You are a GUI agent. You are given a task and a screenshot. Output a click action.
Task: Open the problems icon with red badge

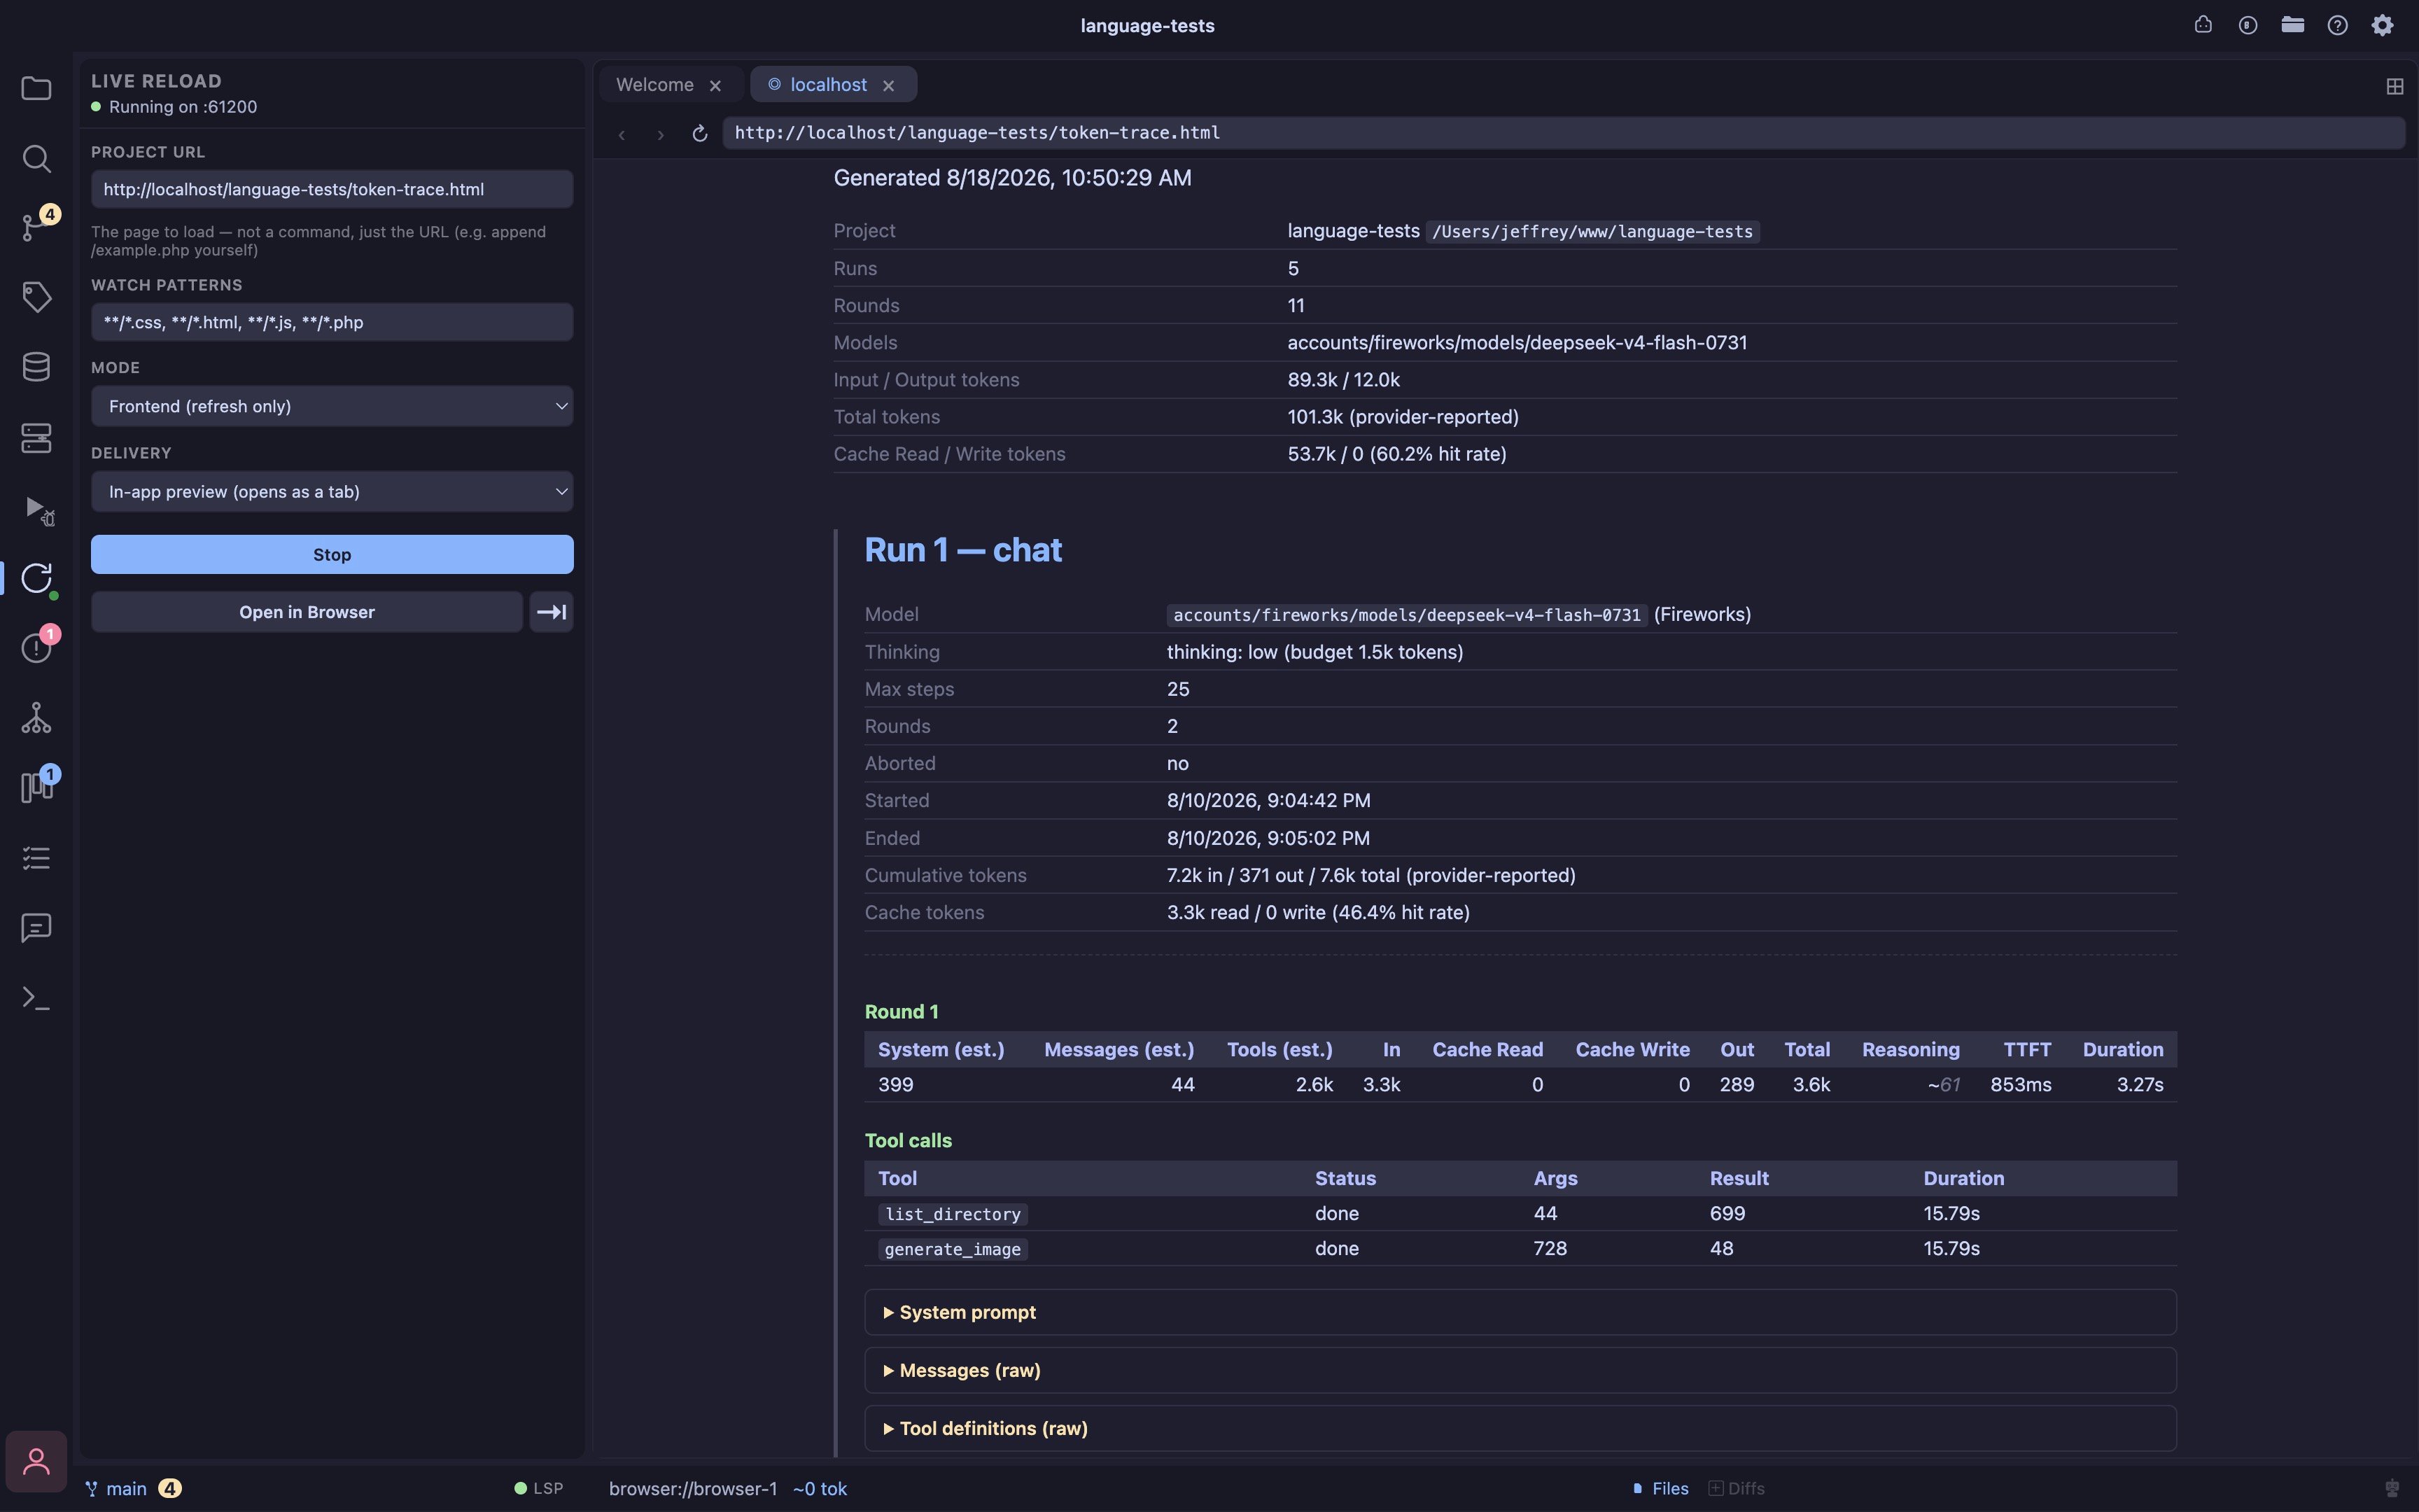click(x=36, y=647)
